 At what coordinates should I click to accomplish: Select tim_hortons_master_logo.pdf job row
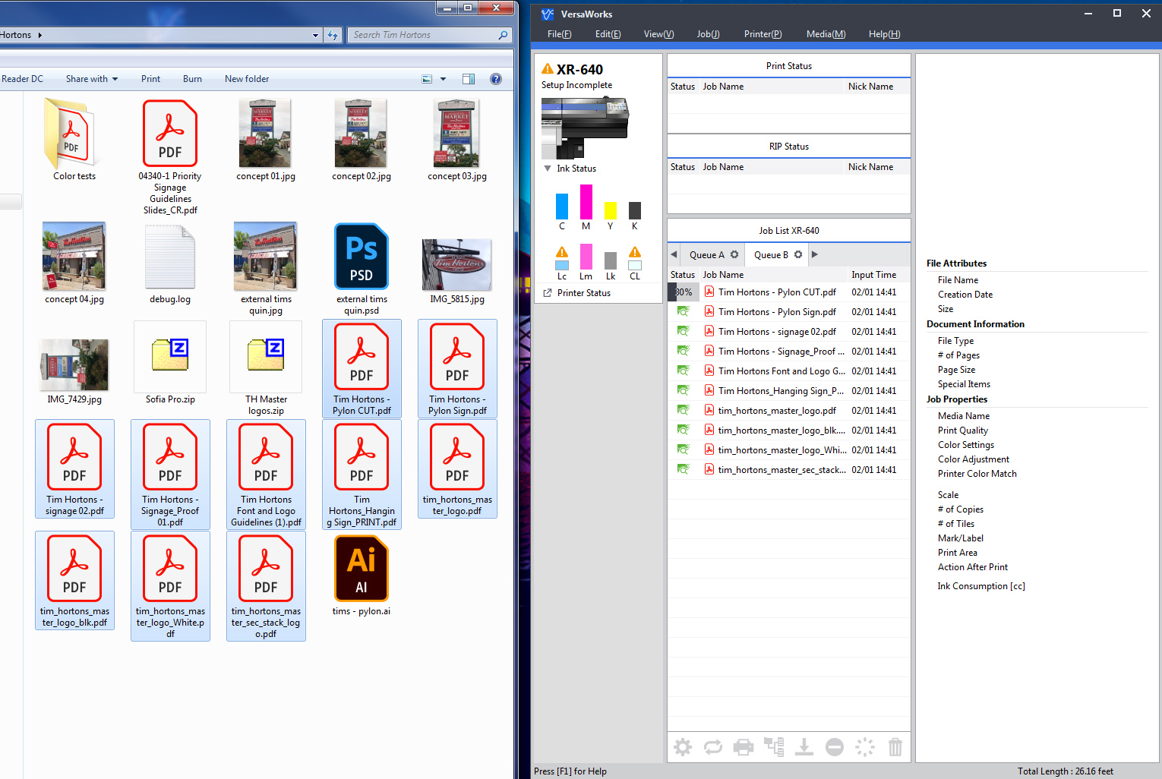[788, 410]
